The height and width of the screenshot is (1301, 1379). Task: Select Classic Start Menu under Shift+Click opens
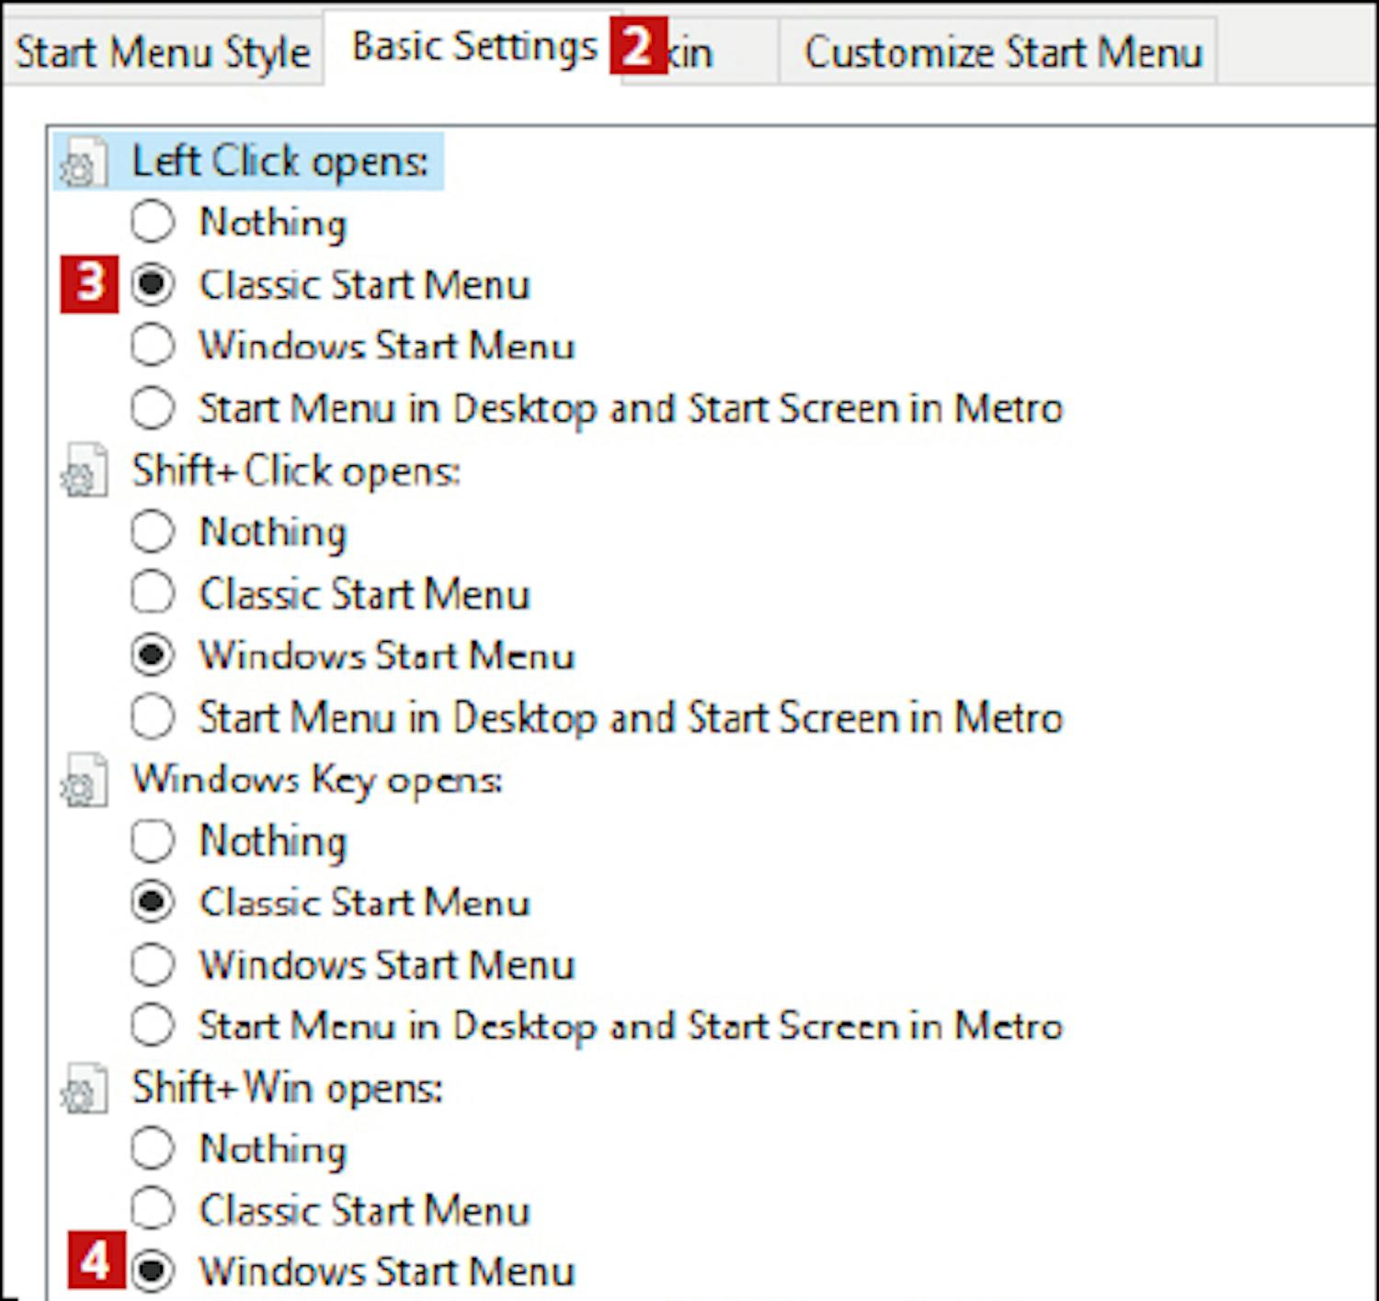[152, 593]
